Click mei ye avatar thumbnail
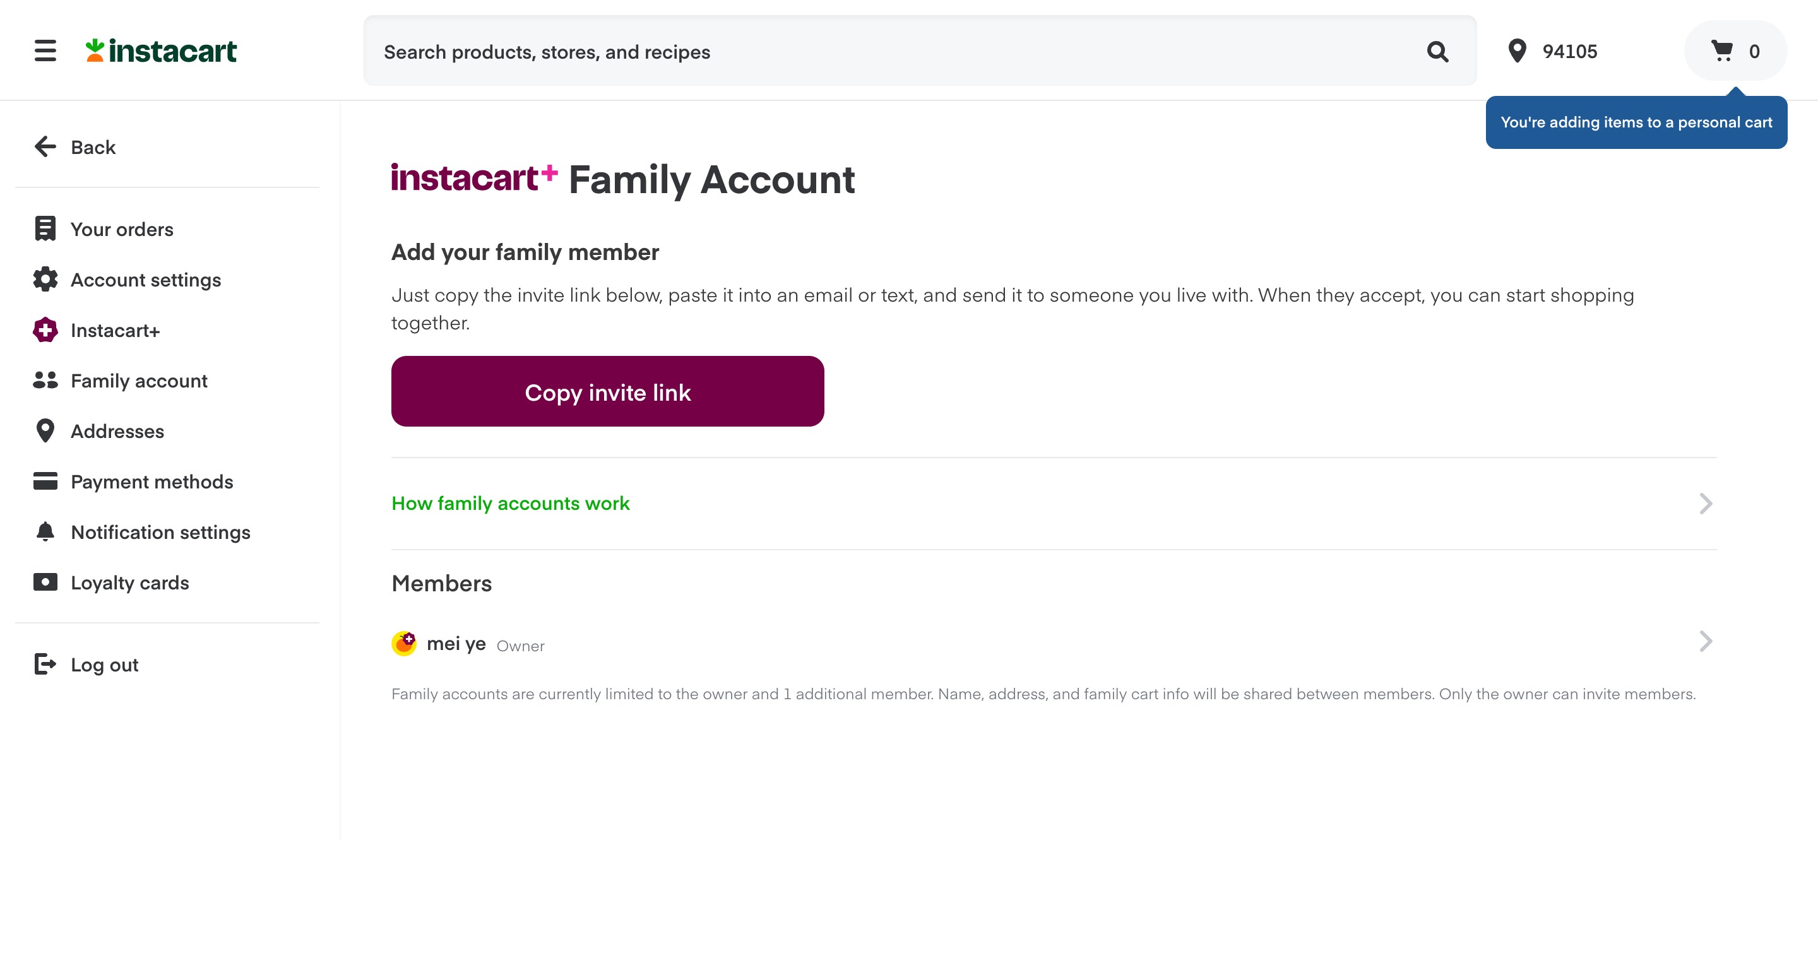This screenshot has height=963, width=1818. point(404,642)
